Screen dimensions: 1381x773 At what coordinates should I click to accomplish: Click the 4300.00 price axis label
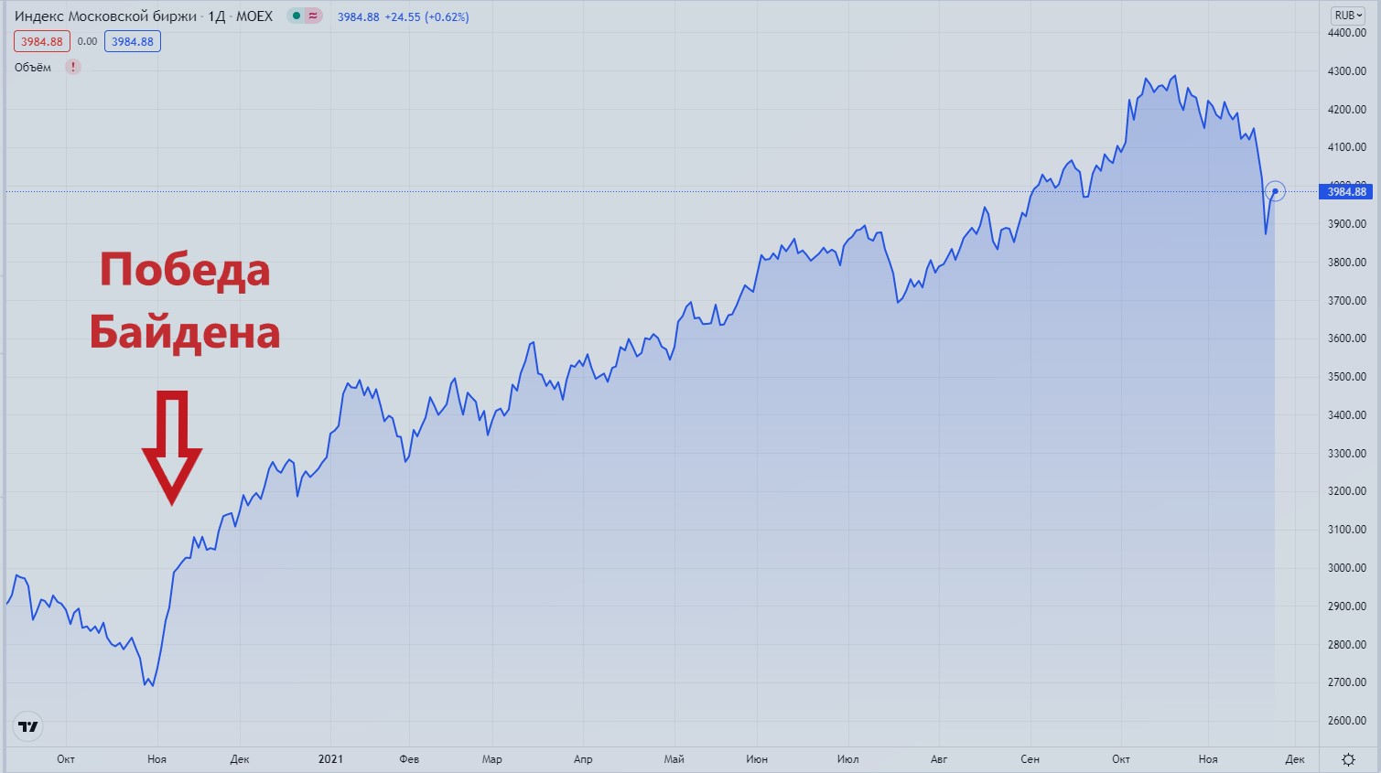pyautogui.click(x=1346, y=71)
